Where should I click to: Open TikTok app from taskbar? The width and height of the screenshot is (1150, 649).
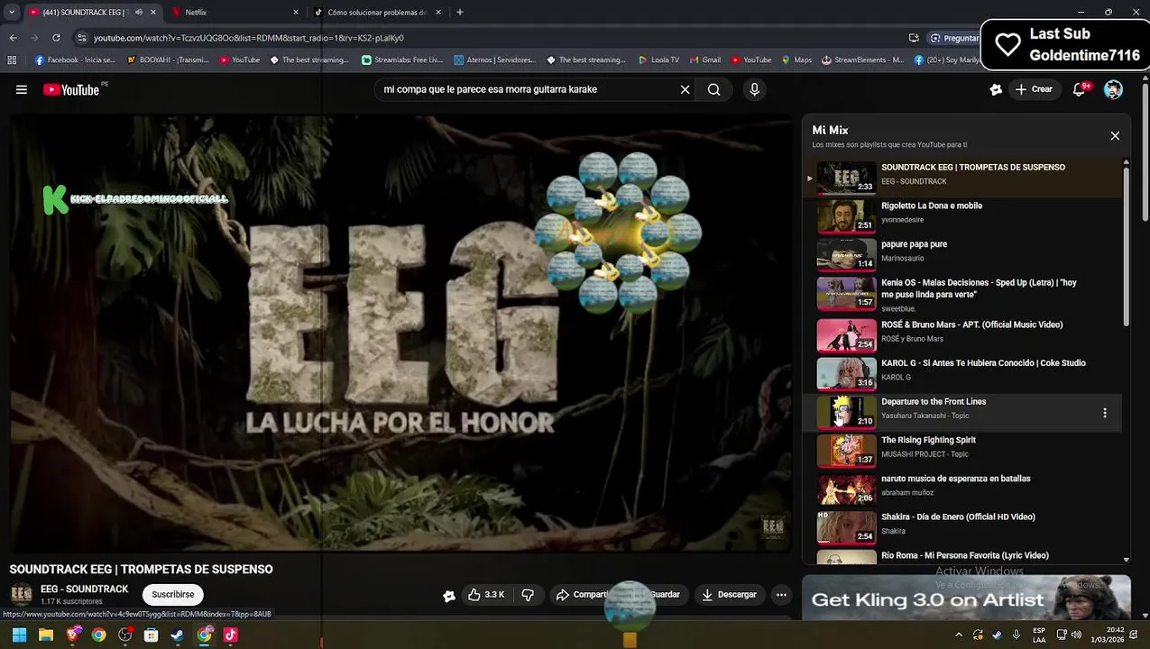(x=231, y=635)
